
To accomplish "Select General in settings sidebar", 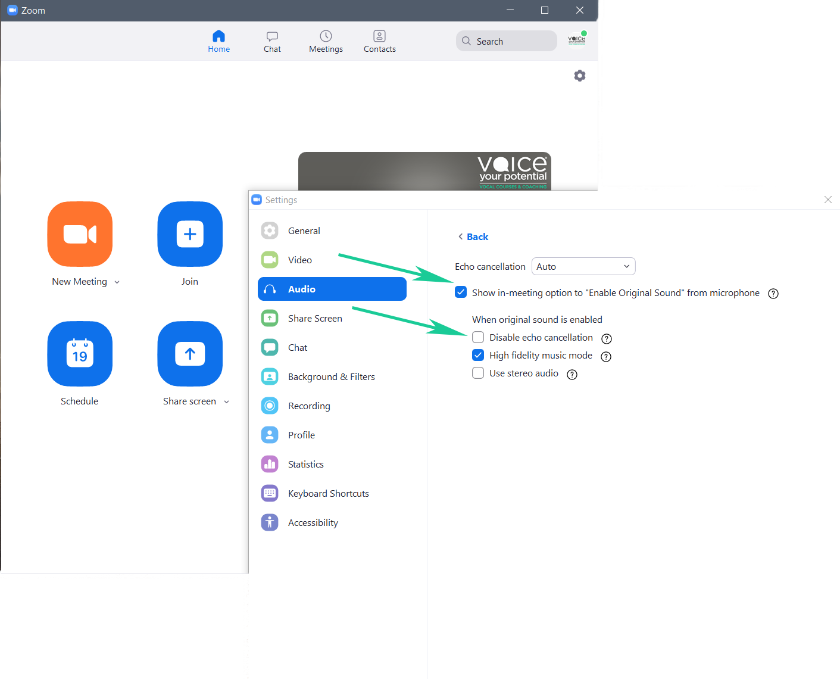I will pos(304,231).
